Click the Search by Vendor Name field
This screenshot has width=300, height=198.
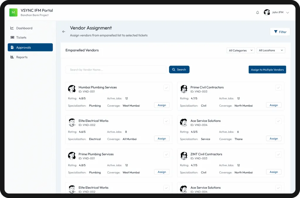(116, 70)
